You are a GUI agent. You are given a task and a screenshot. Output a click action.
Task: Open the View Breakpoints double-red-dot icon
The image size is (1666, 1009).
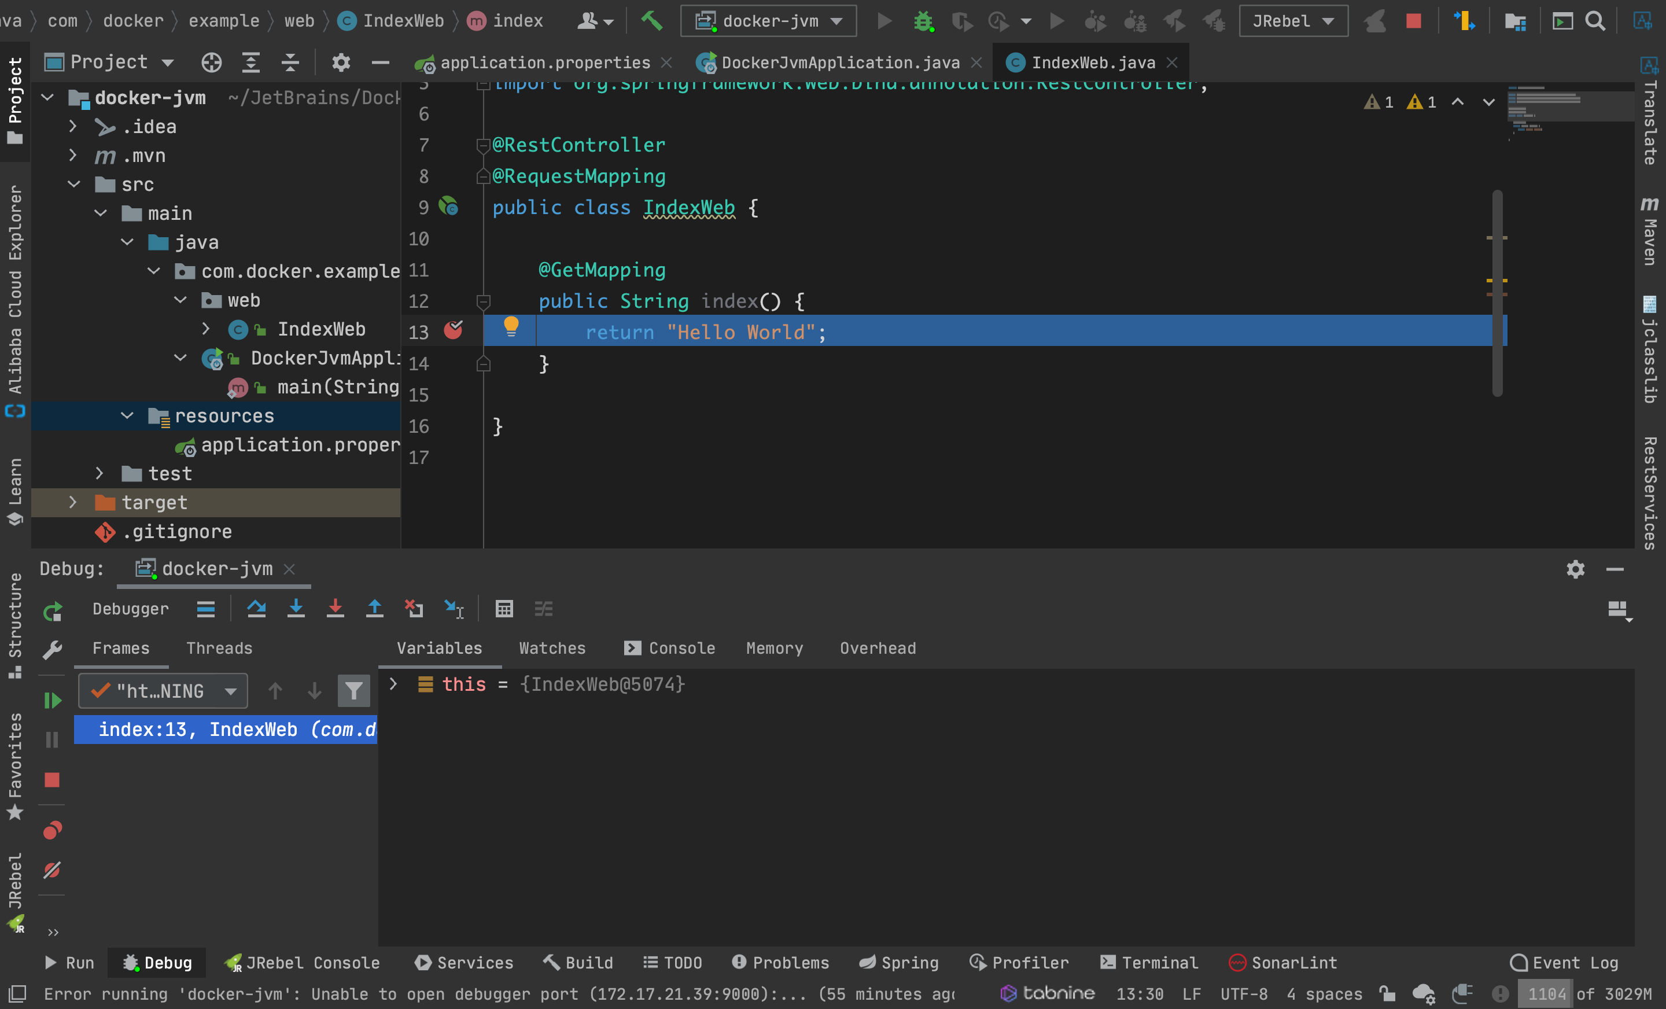point(52,830)
